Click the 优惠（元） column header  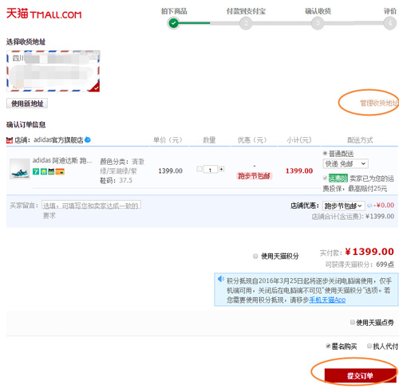[x=252, y=140]
